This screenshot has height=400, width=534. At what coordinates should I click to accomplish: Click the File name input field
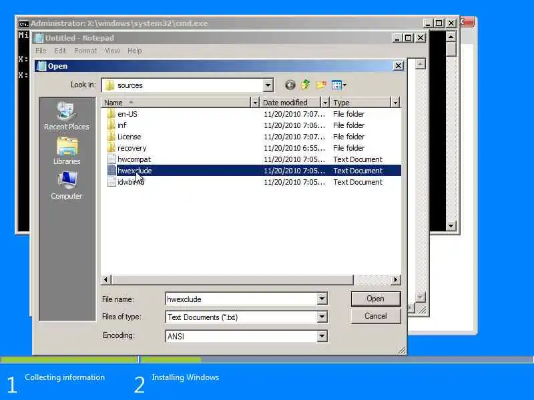[241, 299]
